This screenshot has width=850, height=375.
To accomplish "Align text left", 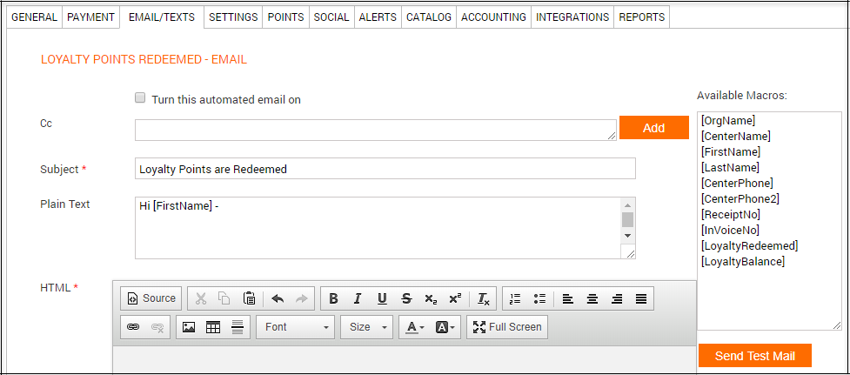I will point(567,298).
